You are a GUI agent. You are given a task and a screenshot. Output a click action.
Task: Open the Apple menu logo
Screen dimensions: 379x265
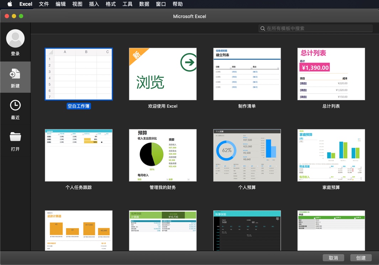coord(10,4)
